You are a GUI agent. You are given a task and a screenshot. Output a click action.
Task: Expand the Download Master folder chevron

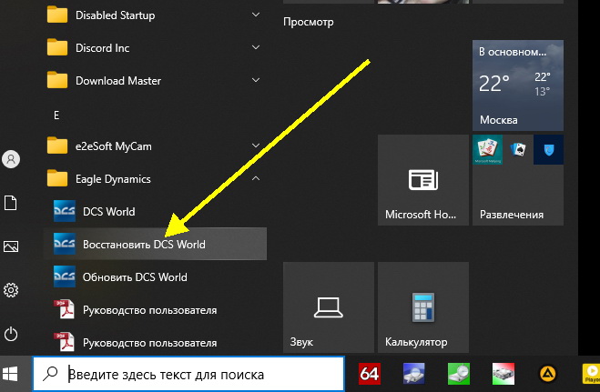[x=256, y=80]
